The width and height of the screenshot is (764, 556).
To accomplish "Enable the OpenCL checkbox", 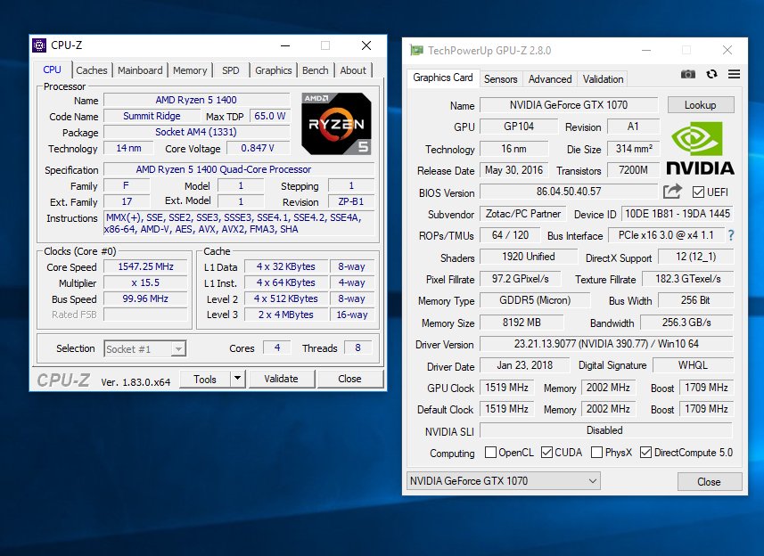I will tap(490, 453).
